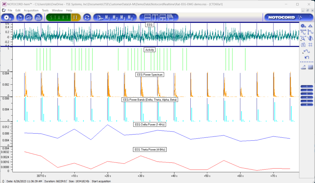Click the slanted line and bar icon
The height and width of the screenshot is (183, 315).
(303, 67)
